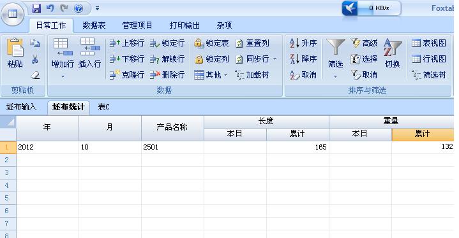459x238 pixels.
Task: Click 选择 selection filter
Action: point(364,59)
